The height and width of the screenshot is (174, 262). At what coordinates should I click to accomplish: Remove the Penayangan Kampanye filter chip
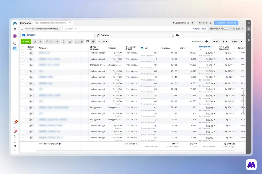pyautogui.click(x=61, y=29)
